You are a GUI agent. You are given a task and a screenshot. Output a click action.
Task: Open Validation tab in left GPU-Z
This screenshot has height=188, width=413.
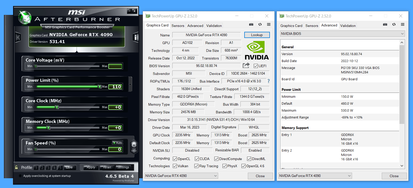(x=214, y=26)
